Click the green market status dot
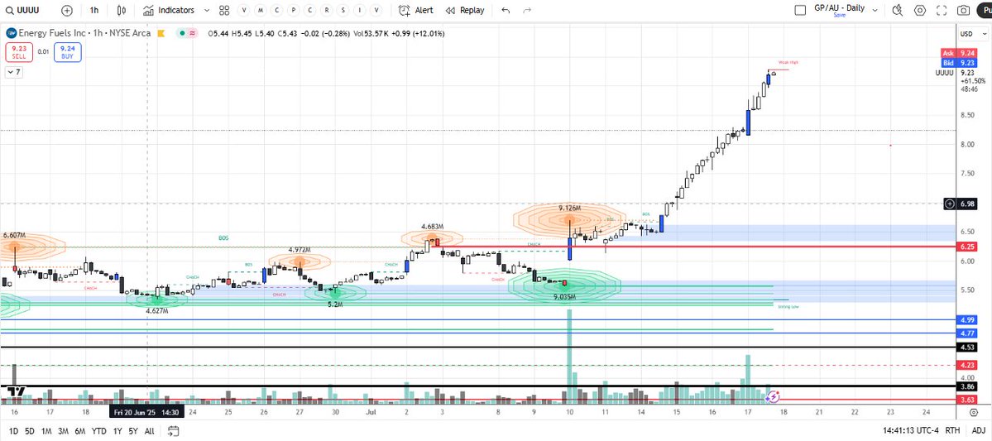992x441 pixels. [x=182, y=33]
